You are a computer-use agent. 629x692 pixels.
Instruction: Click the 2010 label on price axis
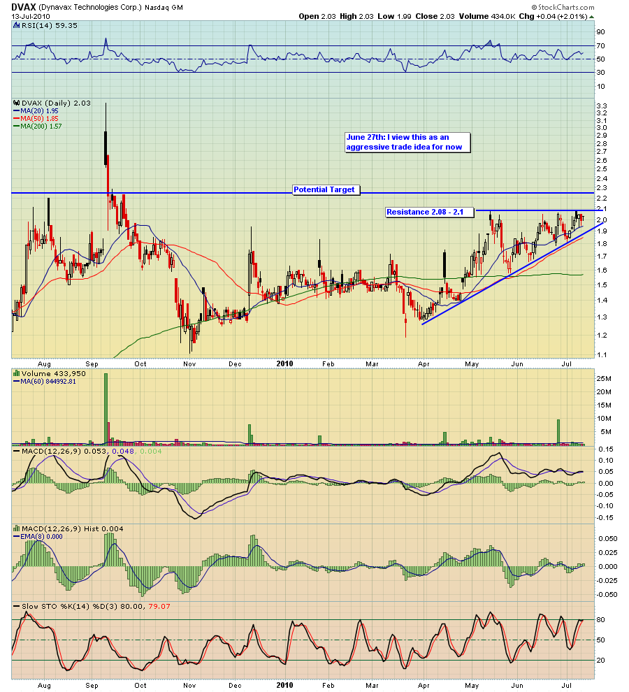pyautogui.click(x=284, y=363)
